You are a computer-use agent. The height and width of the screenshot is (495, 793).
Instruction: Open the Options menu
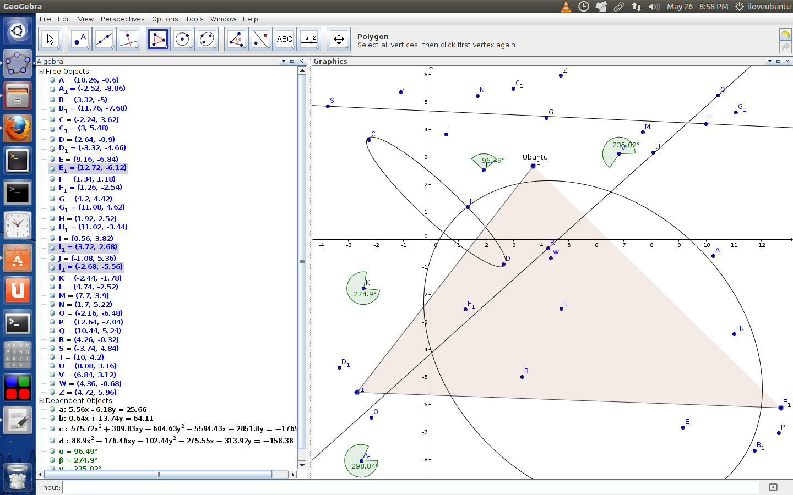pos(165,19)
